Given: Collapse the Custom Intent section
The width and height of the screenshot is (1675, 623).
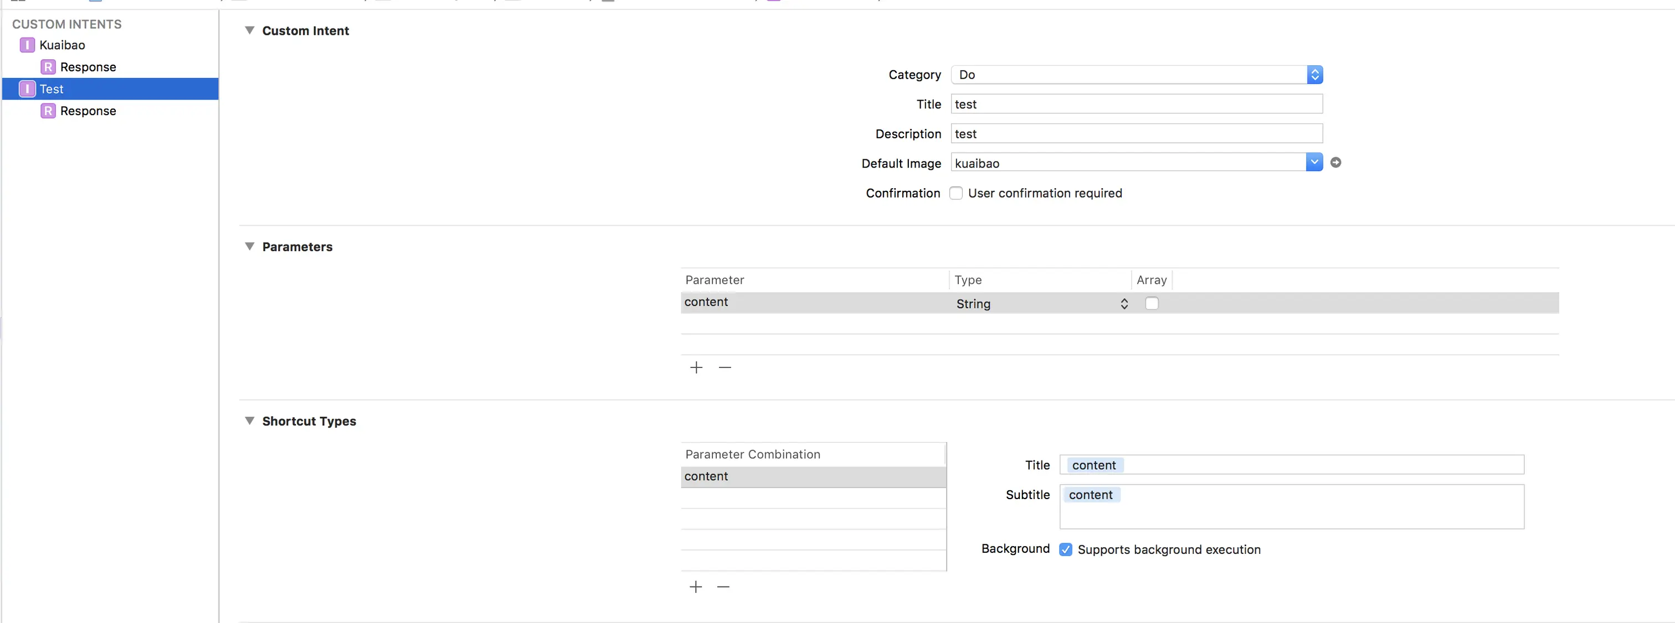Looking at the screenshot, I should point(249,30).
